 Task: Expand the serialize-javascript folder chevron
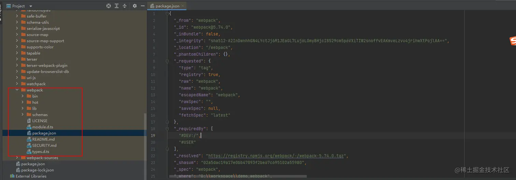(x=17, y=28)
